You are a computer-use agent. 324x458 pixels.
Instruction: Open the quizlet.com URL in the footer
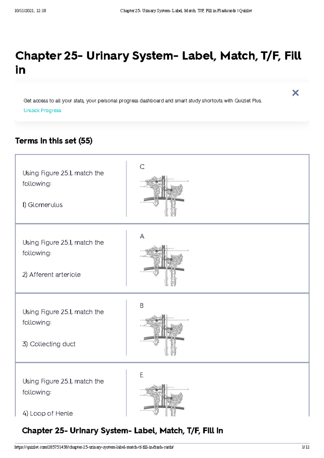coord(94,447)
